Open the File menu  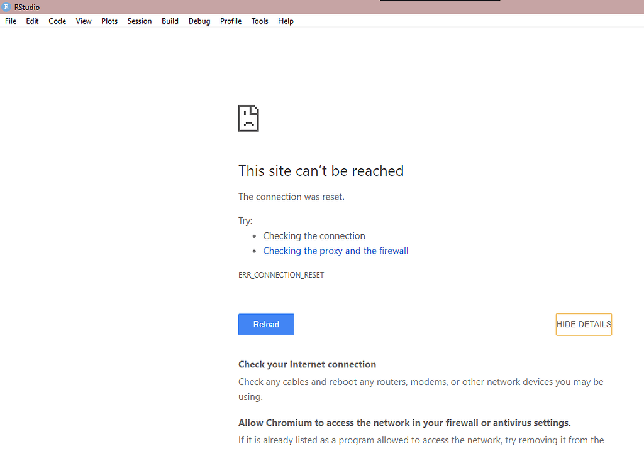[x=11, y=21]
